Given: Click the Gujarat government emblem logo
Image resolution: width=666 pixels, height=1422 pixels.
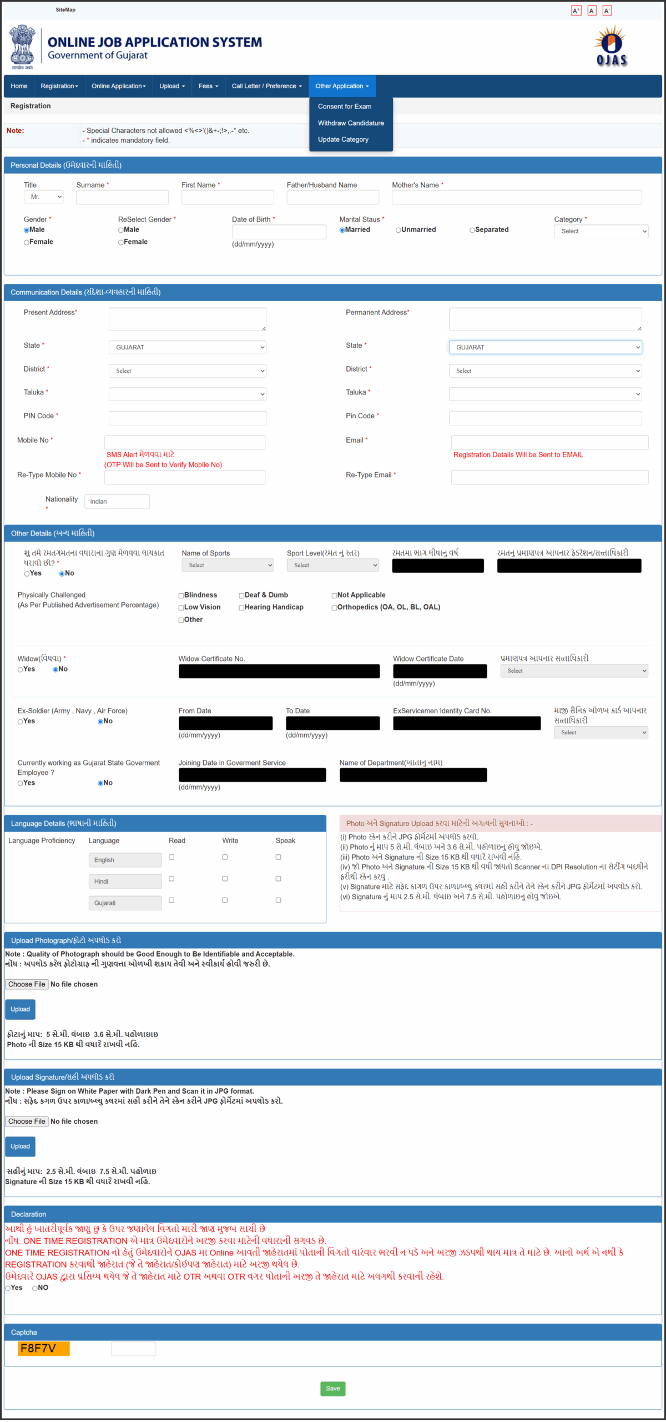Looking at the screenshot, I should (22, 47).
